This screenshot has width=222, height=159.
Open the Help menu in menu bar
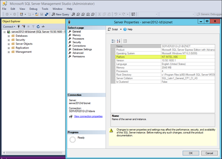[69, 9]
